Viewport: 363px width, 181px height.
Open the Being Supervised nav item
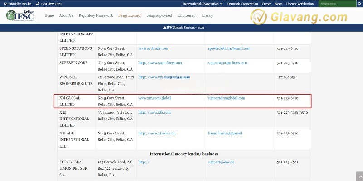point(159,15)
